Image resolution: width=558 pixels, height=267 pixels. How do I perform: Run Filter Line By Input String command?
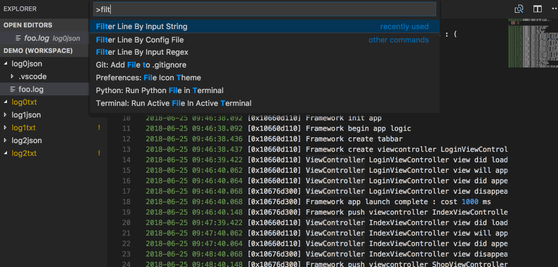click(x=264, y=27)
